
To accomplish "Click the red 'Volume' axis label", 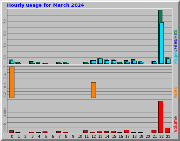I will [x=175, y=124].
